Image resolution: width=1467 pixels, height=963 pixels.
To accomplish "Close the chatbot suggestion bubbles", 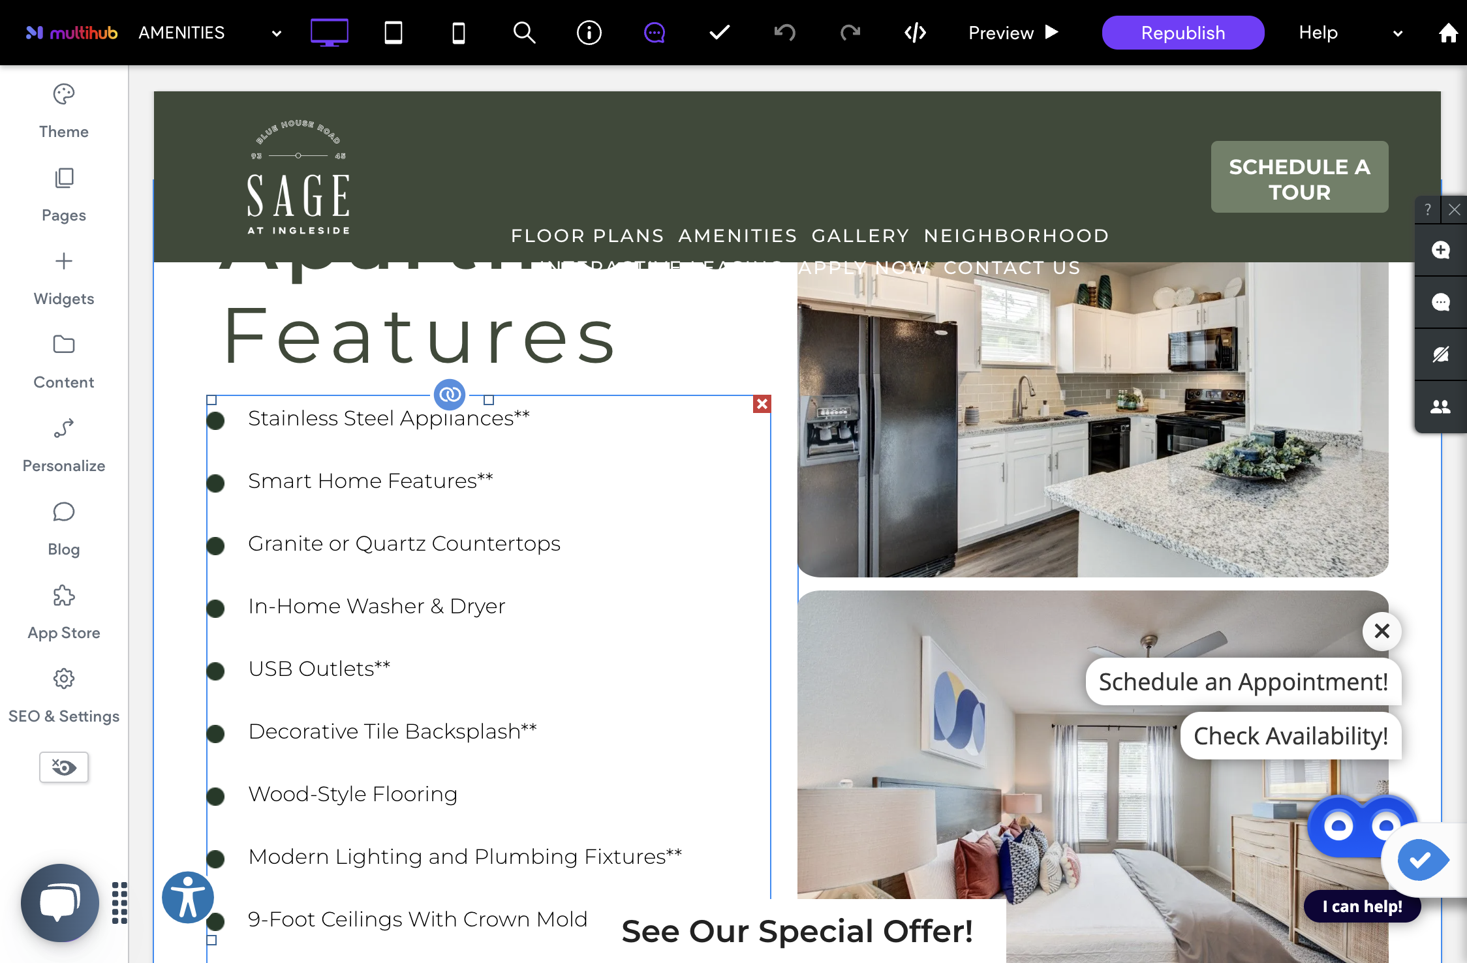I will (1382, 631).
